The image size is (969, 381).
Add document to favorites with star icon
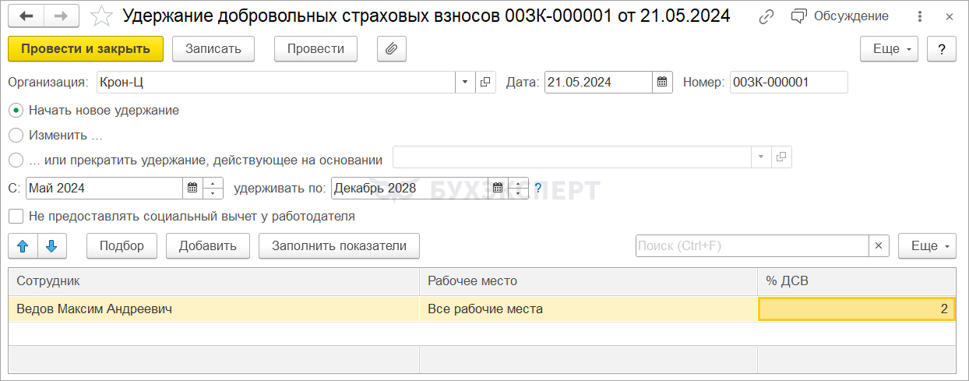(101, 16)
